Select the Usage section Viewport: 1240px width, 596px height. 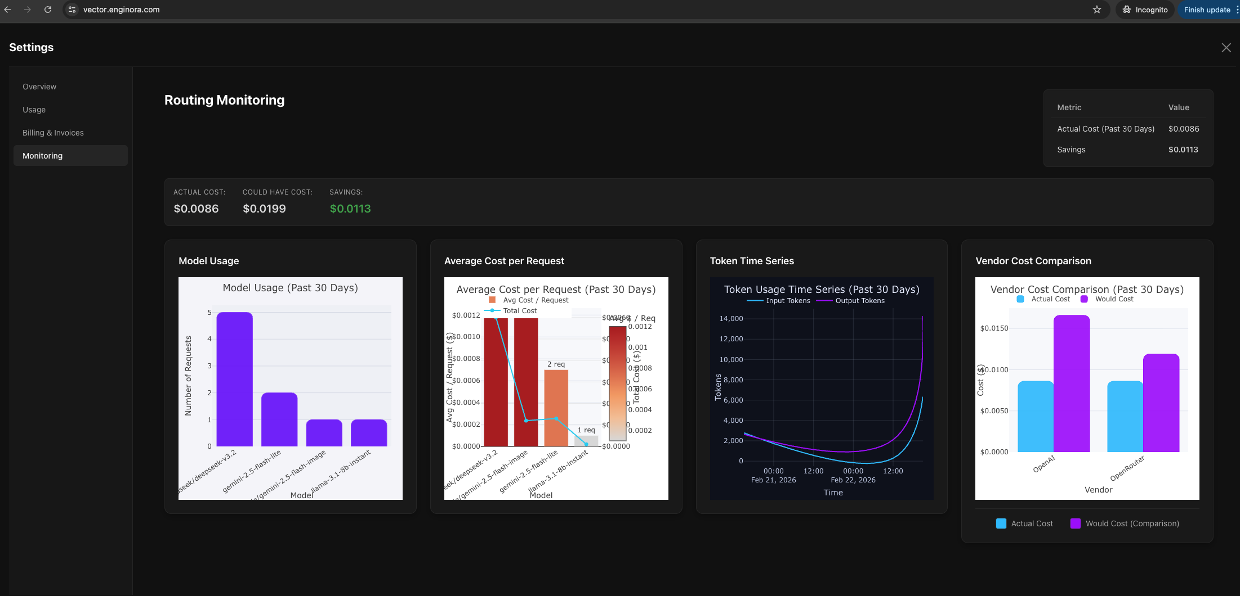pos(34,110)
